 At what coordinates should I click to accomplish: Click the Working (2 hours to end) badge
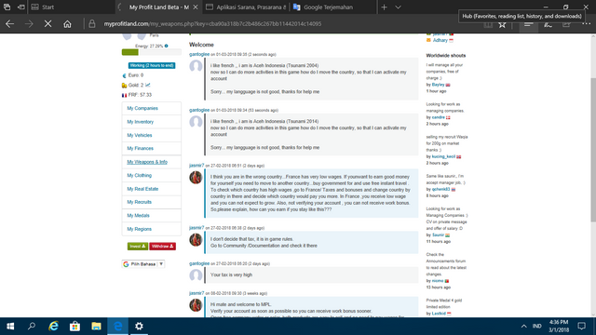pyautogui.click(x=151, y=65)
